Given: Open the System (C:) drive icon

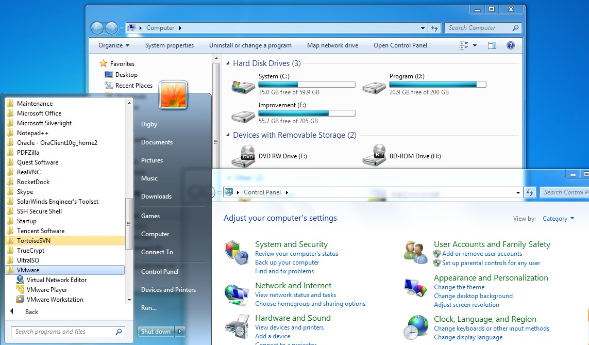Looking at the screenshot, I should click(242, 87).
